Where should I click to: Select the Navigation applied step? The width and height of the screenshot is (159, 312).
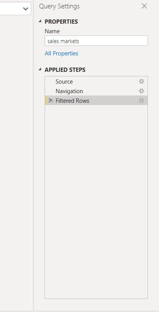click(96, 91)
